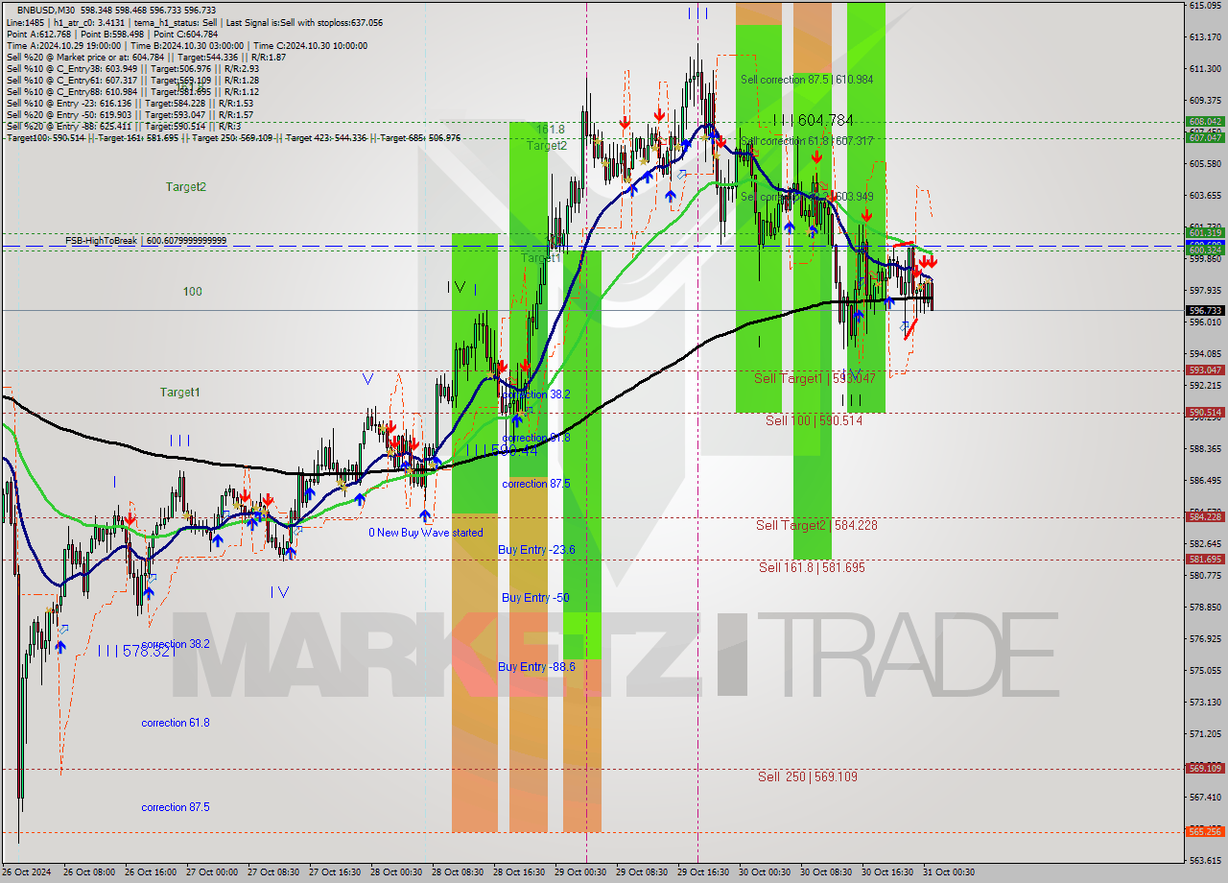
Task: Click the 571.205 price axis label
Action: pos(1205,733)
